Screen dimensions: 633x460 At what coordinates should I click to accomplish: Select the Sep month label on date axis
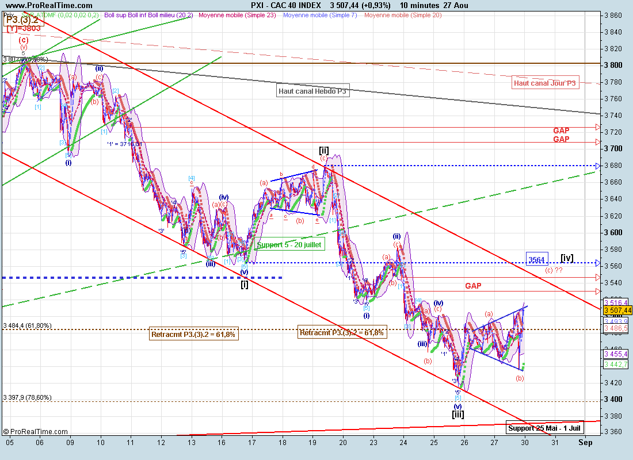(x=585, y=442)
